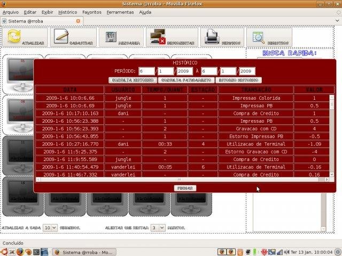Click the horizontal scrollbar left arrow
This screenshot has height=256, width=342.
(38, 179)
